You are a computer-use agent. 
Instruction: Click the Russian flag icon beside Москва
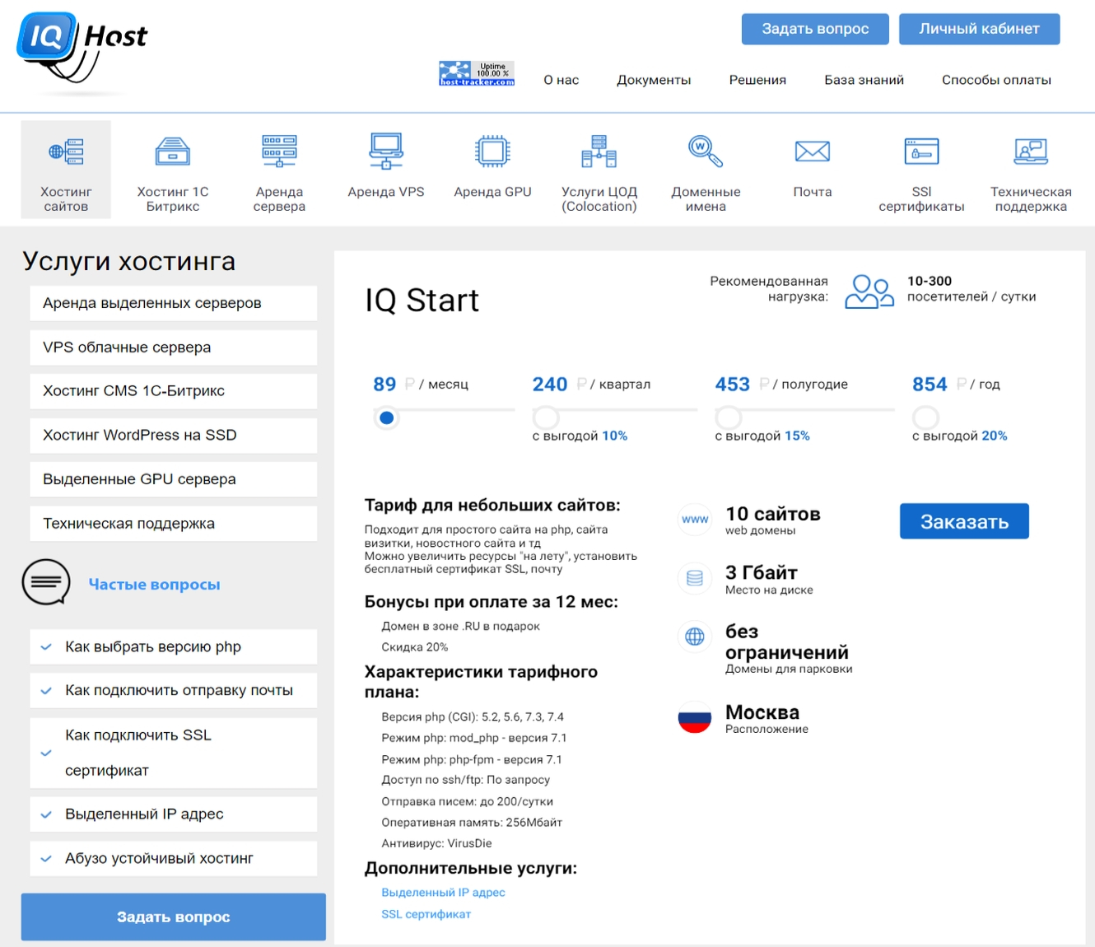695,716
